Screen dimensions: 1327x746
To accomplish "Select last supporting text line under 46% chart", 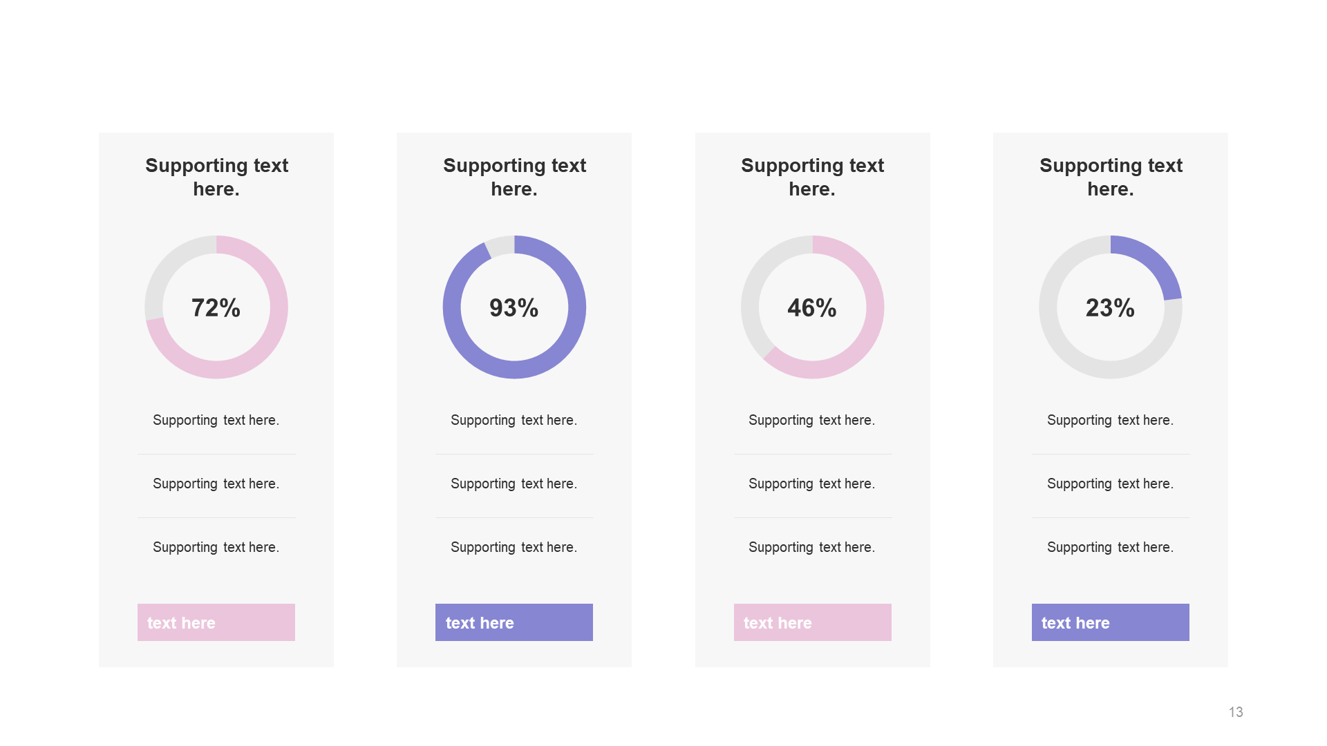I will pyautogui.click(x=812, y=547).
